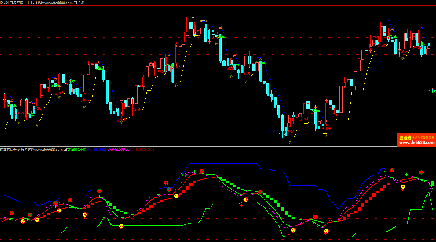The height and width of the screenshot is (242, 436).
Task: Click the large green block at indicator's right edge
Action: click(432, 184)
